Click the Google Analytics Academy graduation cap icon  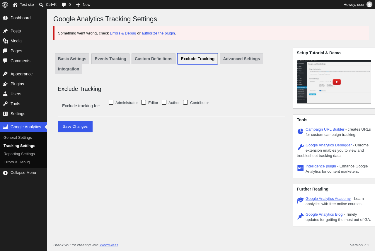[x=301, y=200]
